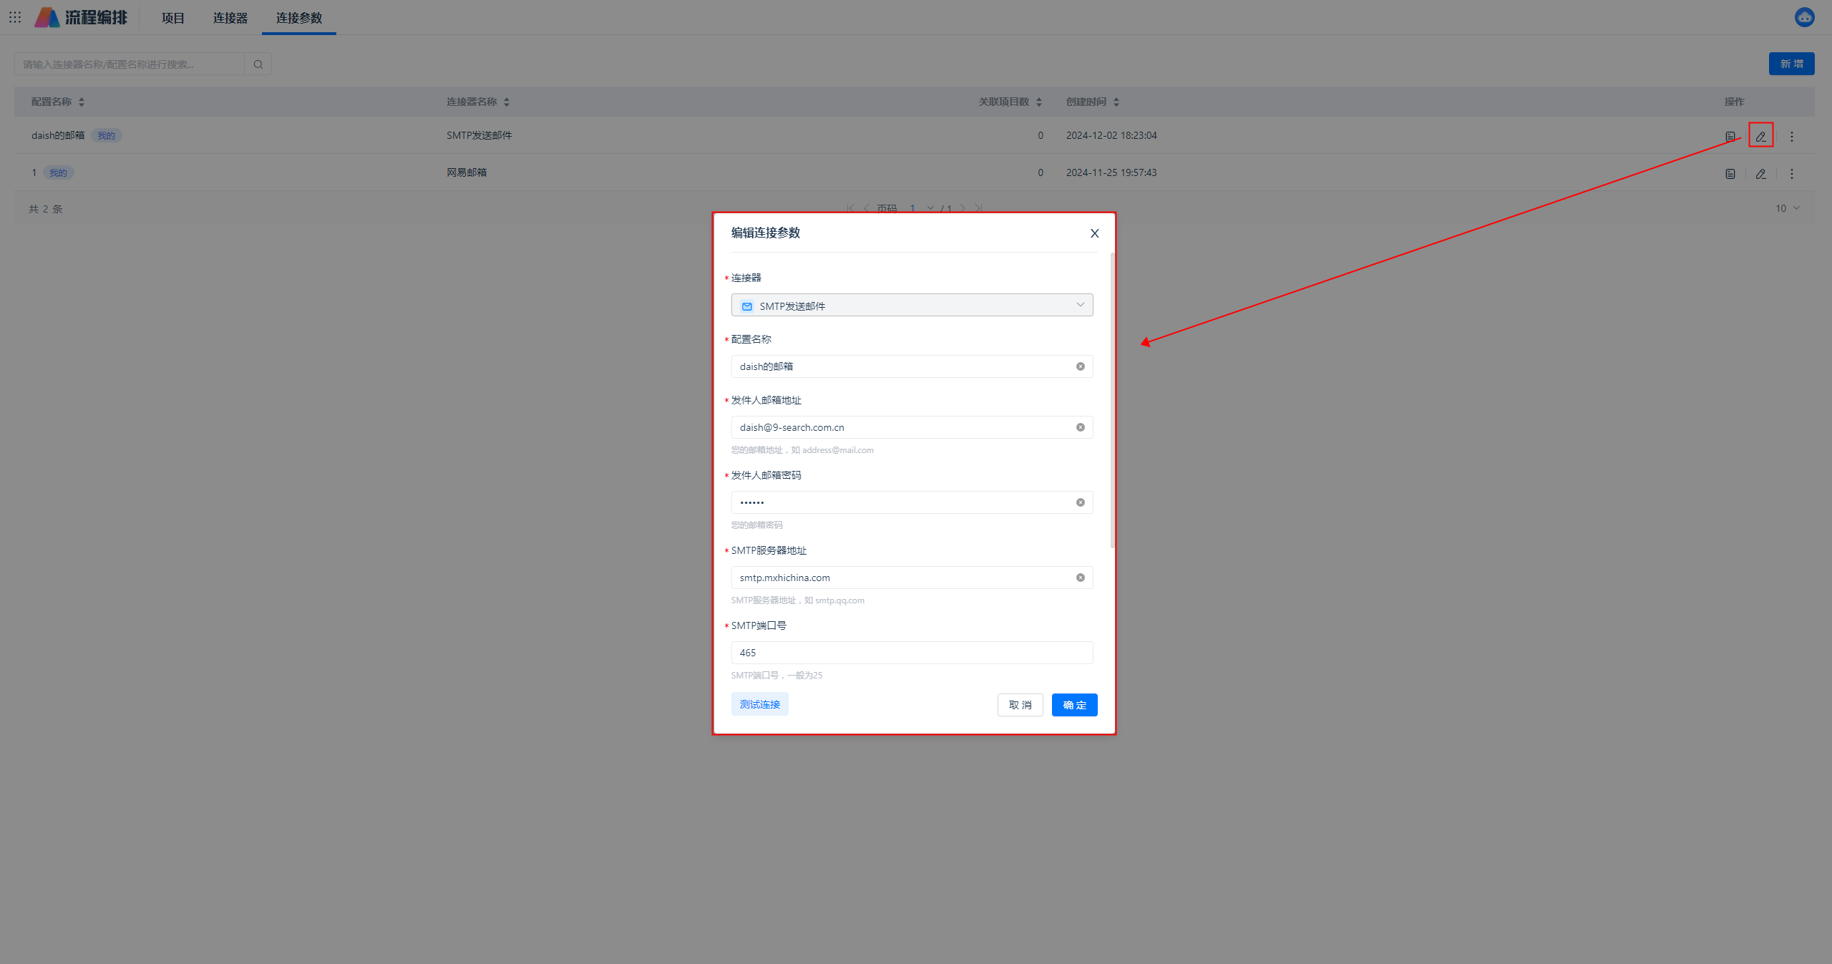Click the SMTP端口号 input

pos(912,653)
